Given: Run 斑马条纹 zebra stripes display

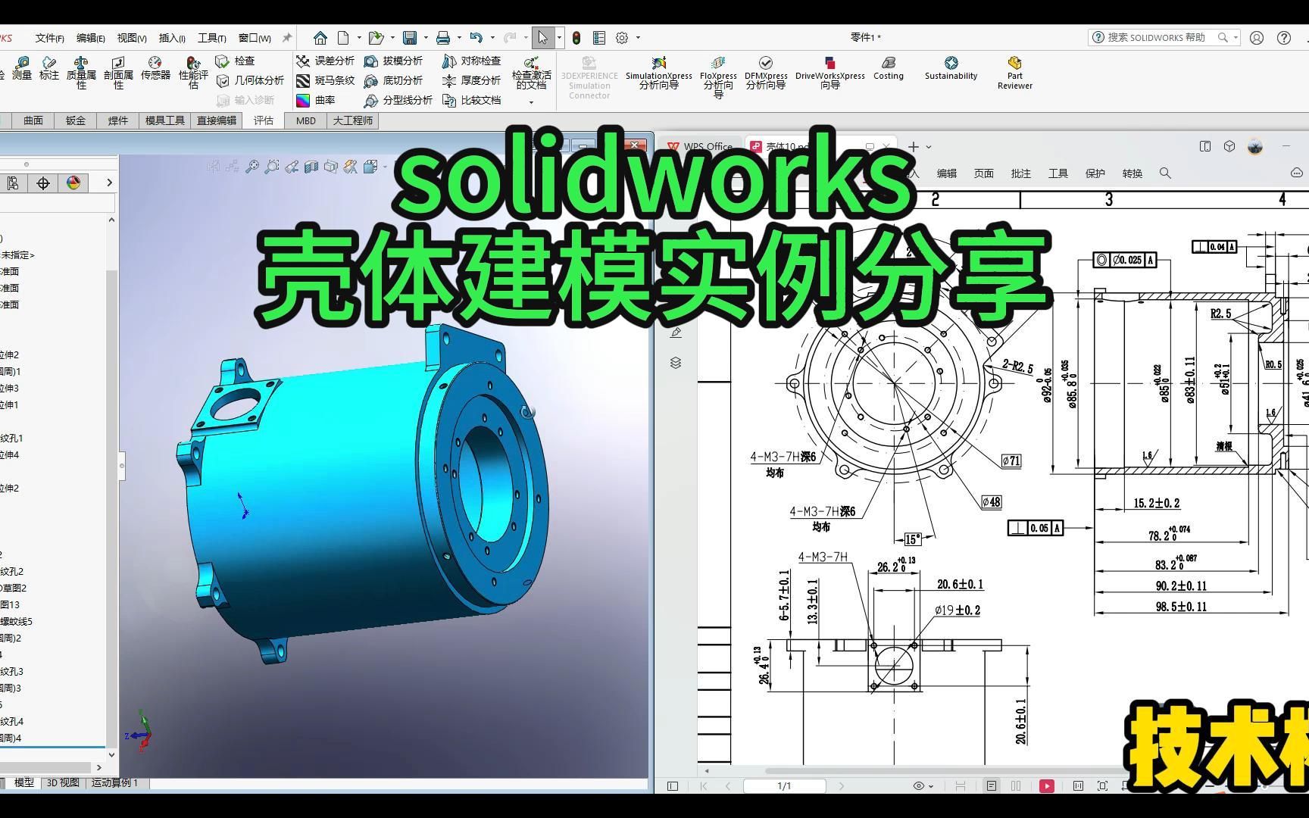Looking at the screenshot, I should point(325,80).
